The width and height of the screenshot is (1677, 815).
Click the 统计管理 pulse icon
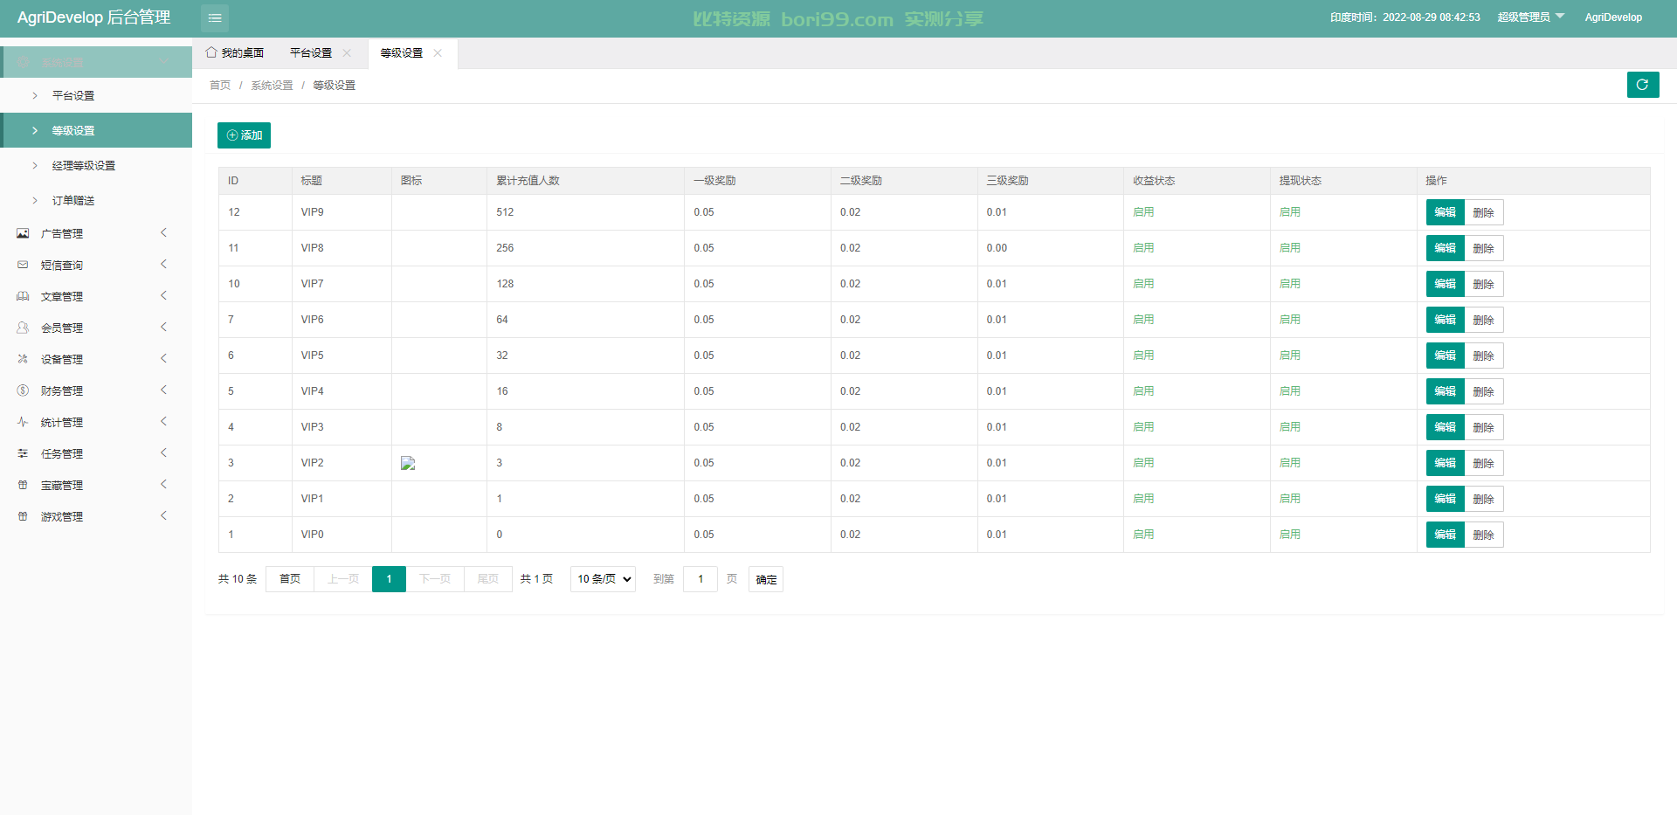coord(23,422)
